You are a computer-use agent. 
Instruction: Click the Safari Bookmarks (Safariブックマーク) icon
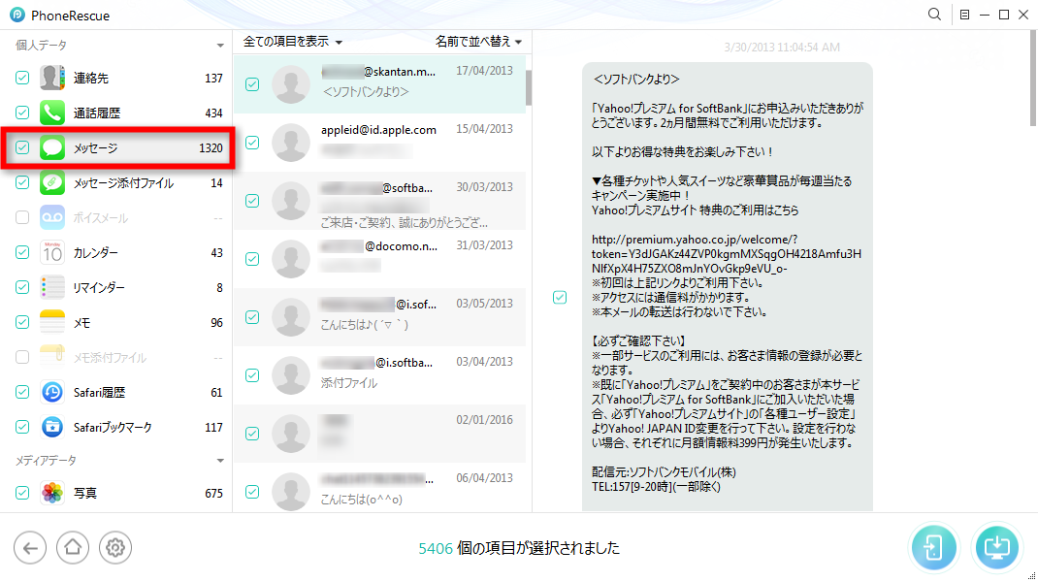coord(52,427)
